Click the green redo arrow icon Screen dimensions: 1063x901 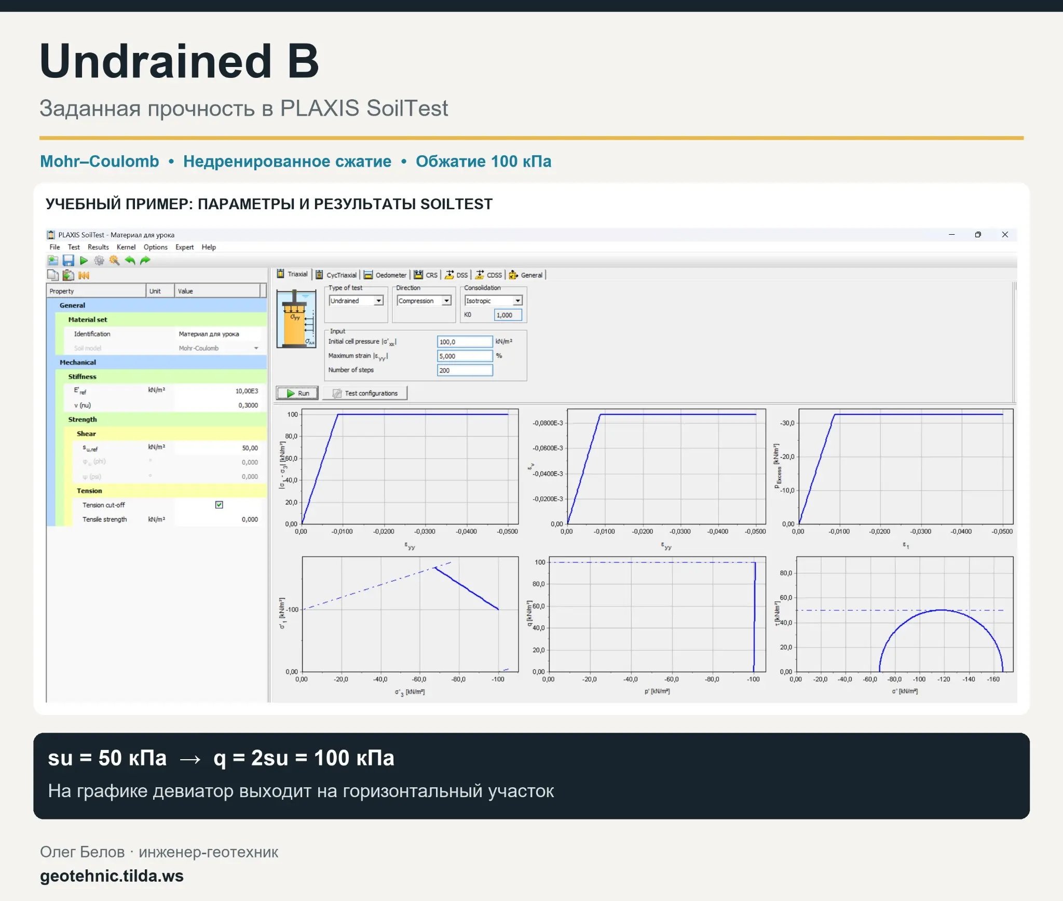145,261
